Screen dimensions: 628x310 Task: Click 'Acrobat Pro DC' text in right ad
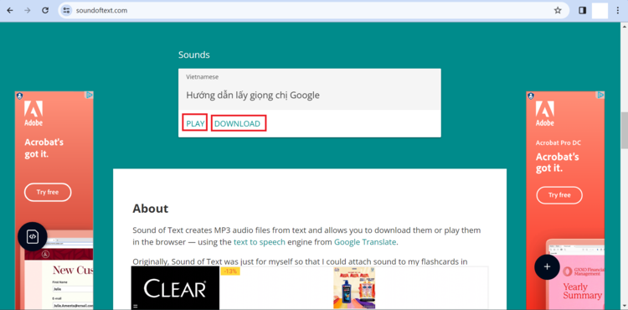(x=559, y=143)
